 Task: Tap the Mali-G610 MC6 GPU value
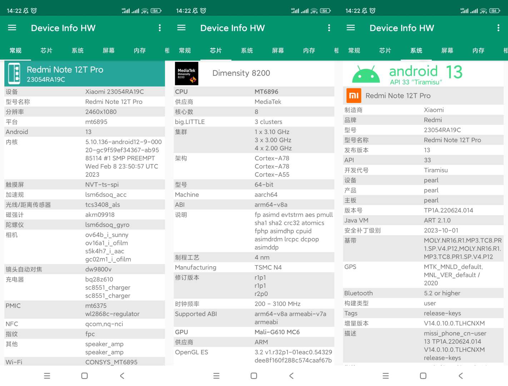pos(277,332)
